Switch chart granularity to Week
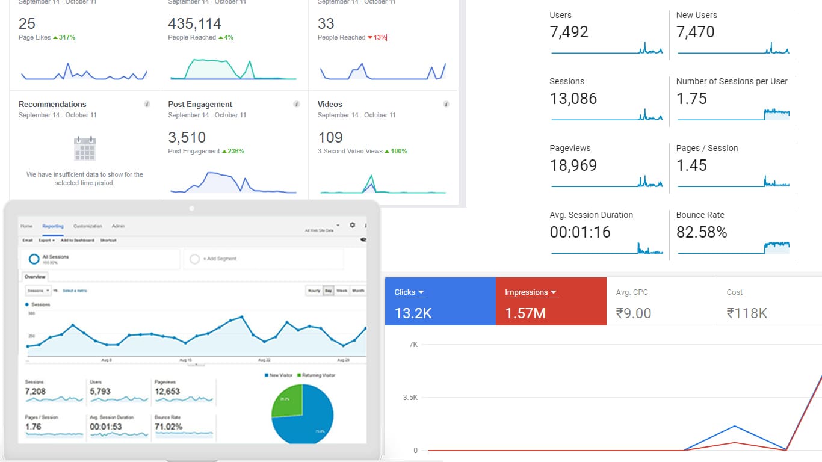The image size is (822, 462). click(342, 291)
